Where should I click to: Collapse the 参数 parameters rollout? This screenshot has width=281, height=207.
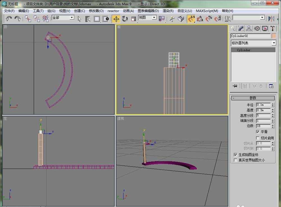(253, 98)
